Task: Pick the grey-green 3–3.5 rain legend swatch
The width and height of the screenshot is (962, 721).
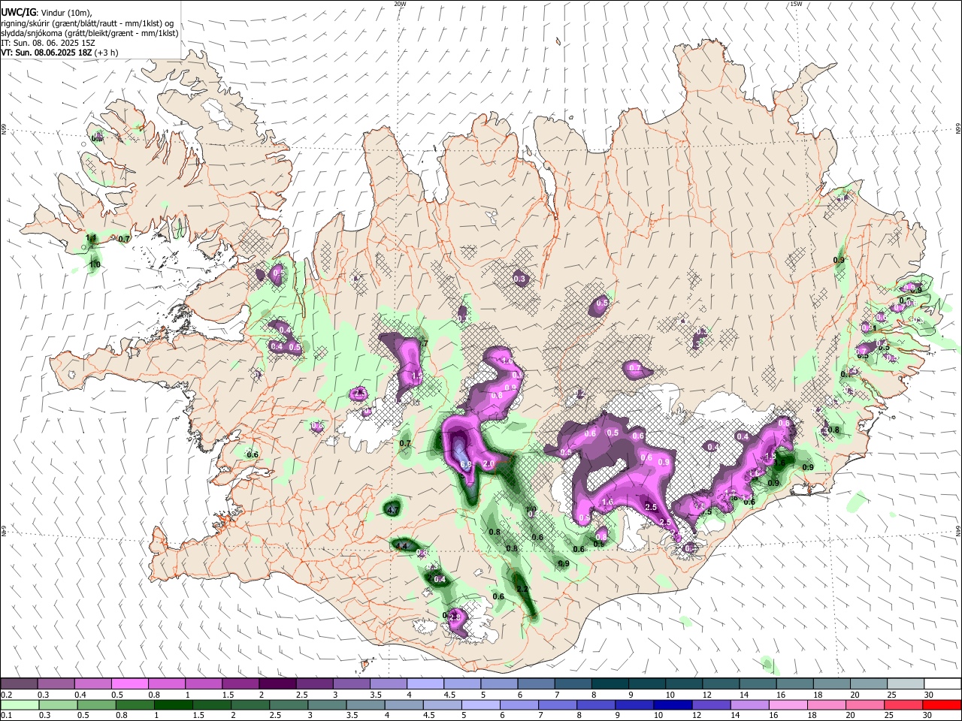Action: click(x=327, y=704)
